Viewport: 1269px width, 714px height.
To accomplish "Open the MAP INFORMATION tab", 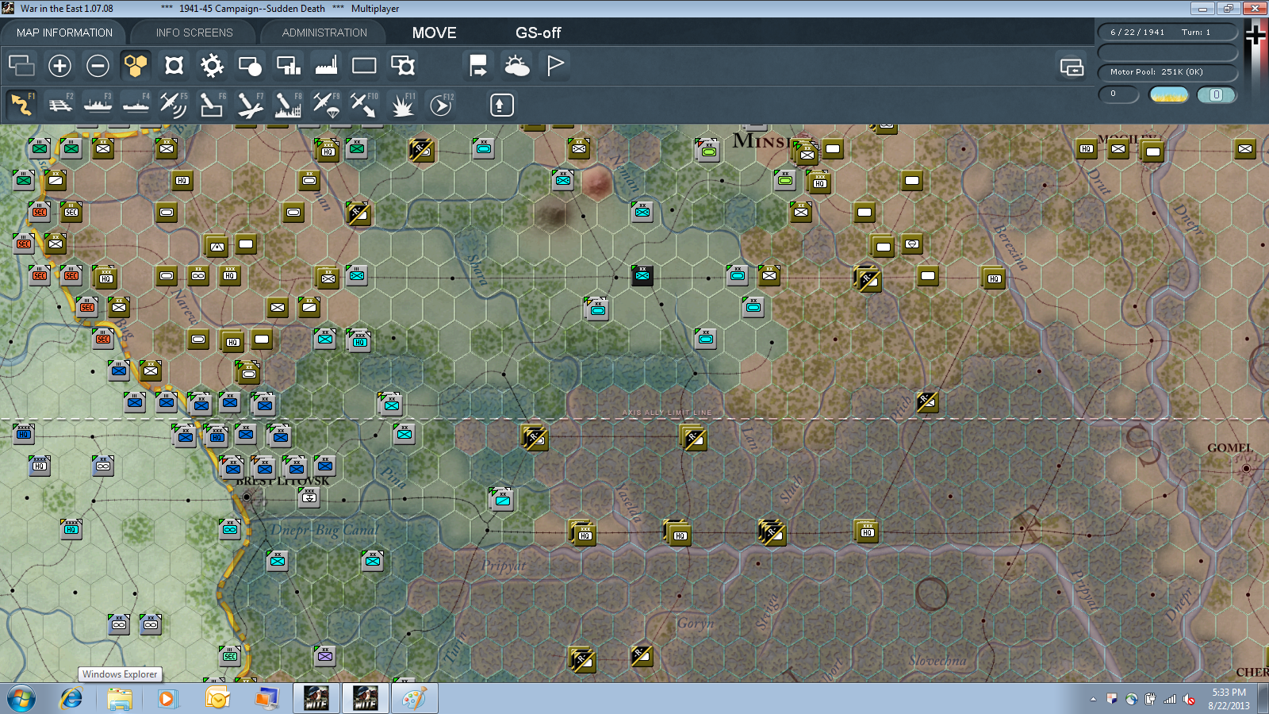I will (64, 33).
